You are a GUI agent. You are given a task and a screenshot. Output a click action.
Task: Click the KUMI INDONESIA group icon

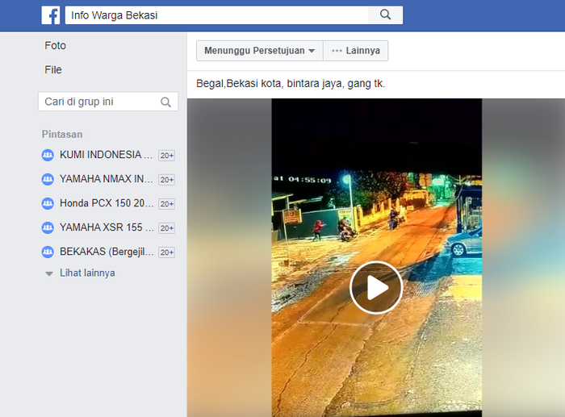[48, 155]
